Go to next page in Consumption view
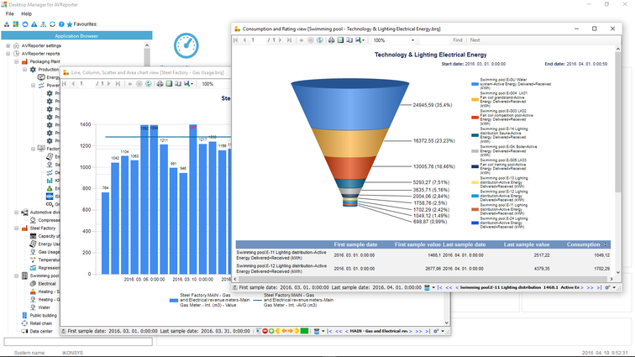The height and width of the screenshot is (357, 635). click(281, 40)
